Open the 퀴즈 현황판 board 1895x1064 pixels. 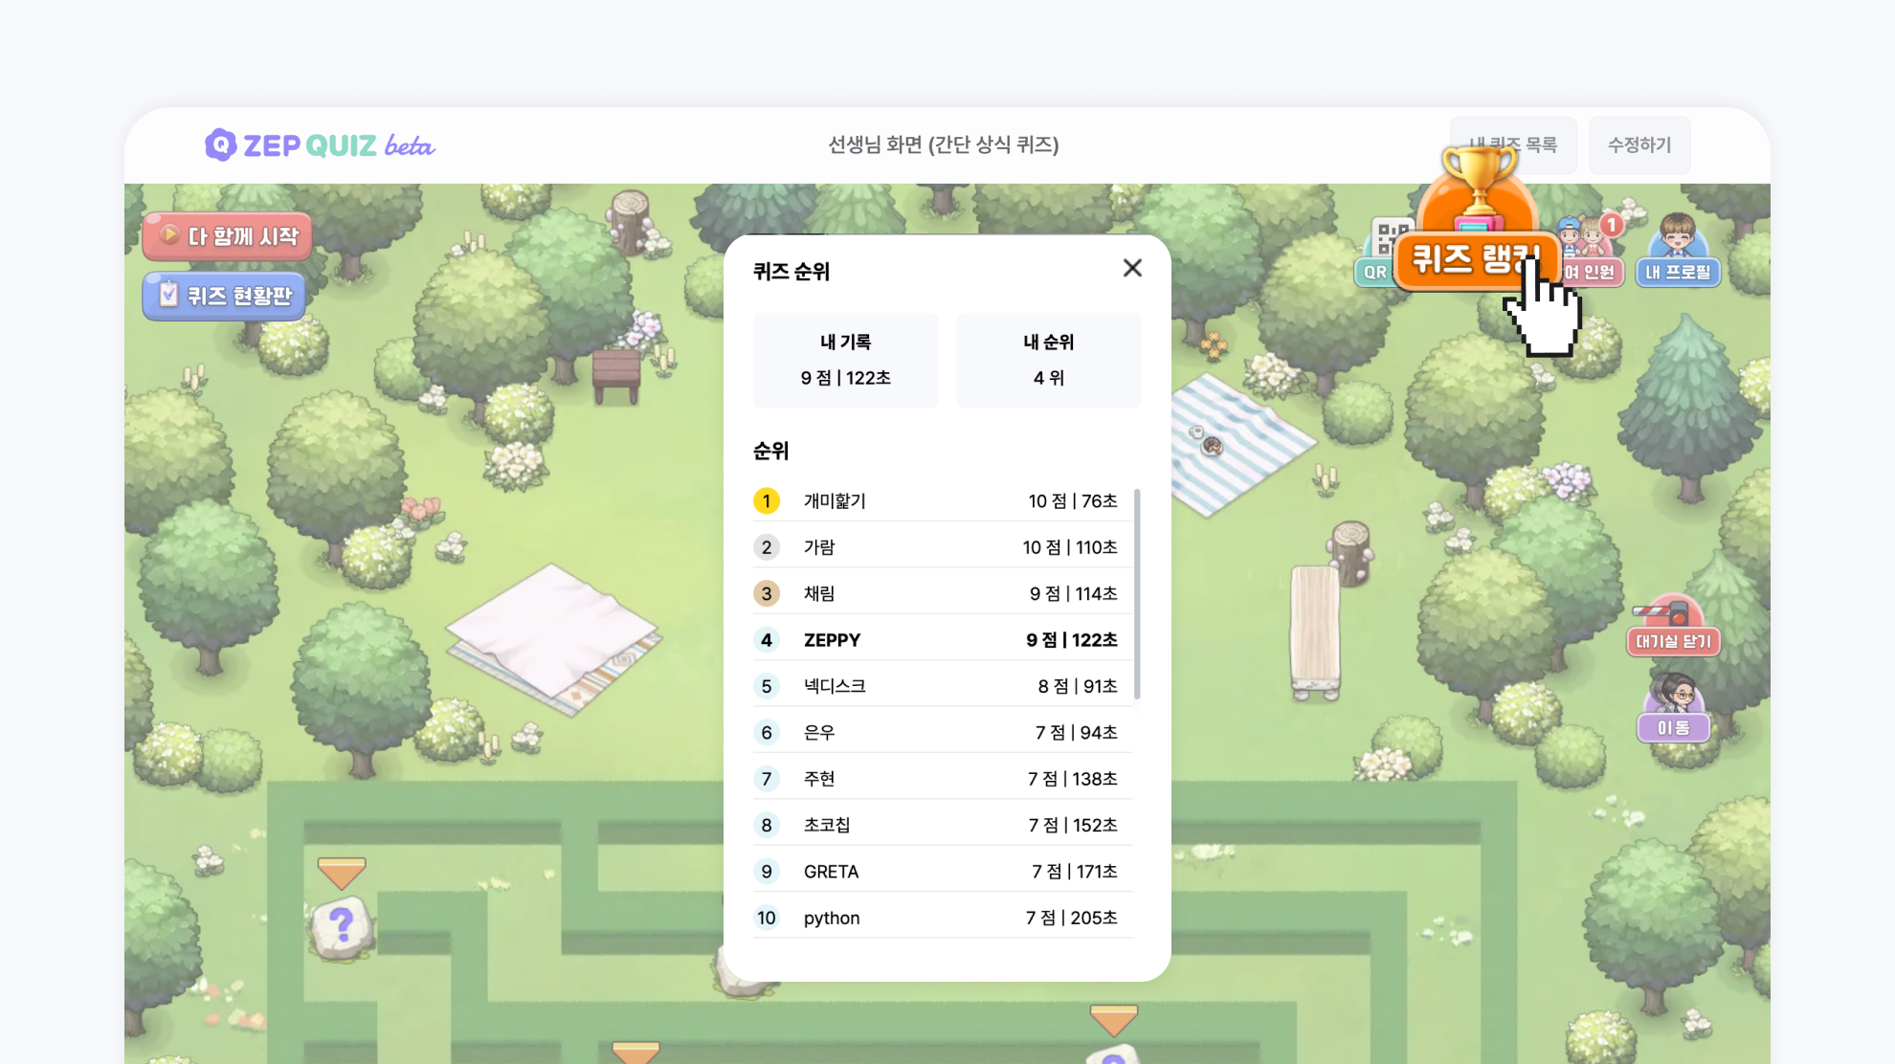pyautogui.click(x=225, y=296)
